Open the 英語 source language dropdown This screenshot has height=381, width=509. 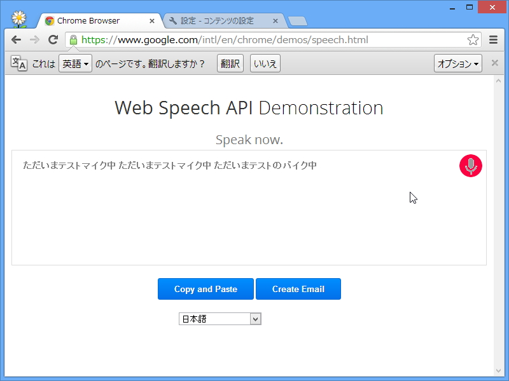(x=75, y=63)
